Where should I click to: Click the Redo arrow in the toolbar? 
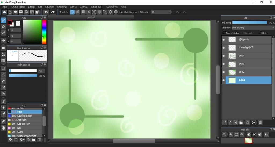click(x=53, y=12)
